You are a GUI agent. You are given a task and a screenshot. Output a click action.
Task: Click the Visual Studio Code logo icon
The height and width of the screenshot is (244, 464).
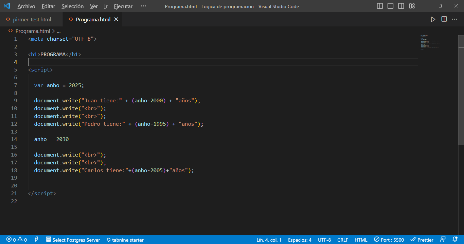(7, 6)
